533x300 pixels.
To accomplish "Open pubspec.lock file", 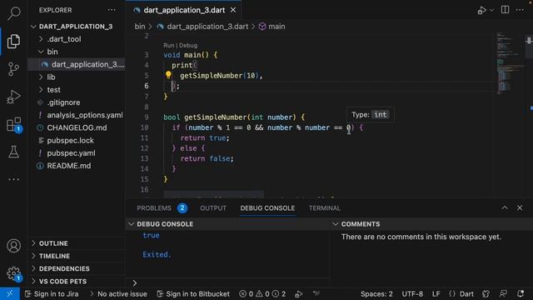I will 70,141.
